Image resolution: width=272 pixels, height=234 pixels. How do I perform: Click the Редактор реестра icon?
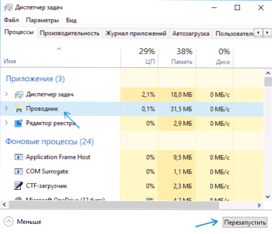pyautogui.click(x=19, y=123)
